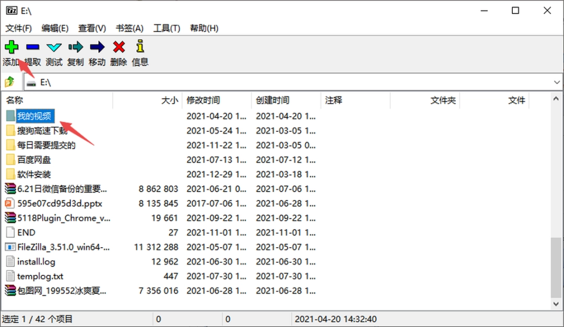Open the 文件(F) menu
Viewport: 564px width, 327px height.
(x=18, y=28)
